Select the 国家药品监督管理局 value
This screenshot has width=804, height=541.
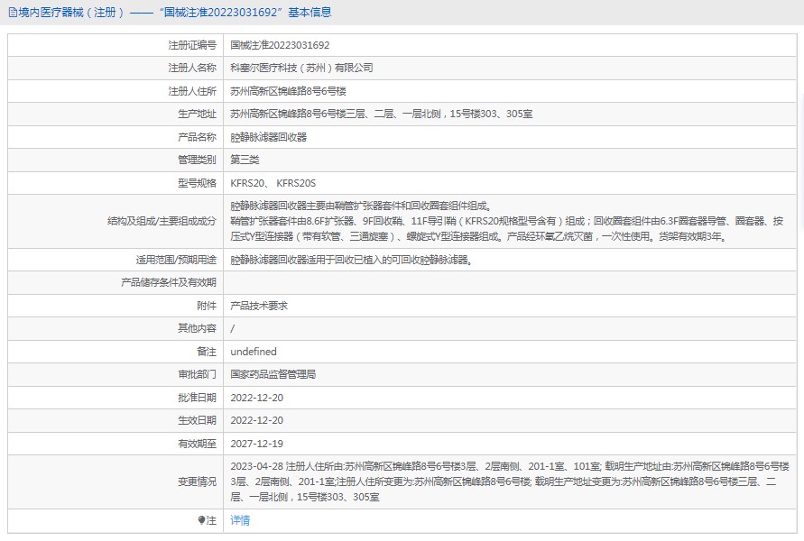click(273, 374)
